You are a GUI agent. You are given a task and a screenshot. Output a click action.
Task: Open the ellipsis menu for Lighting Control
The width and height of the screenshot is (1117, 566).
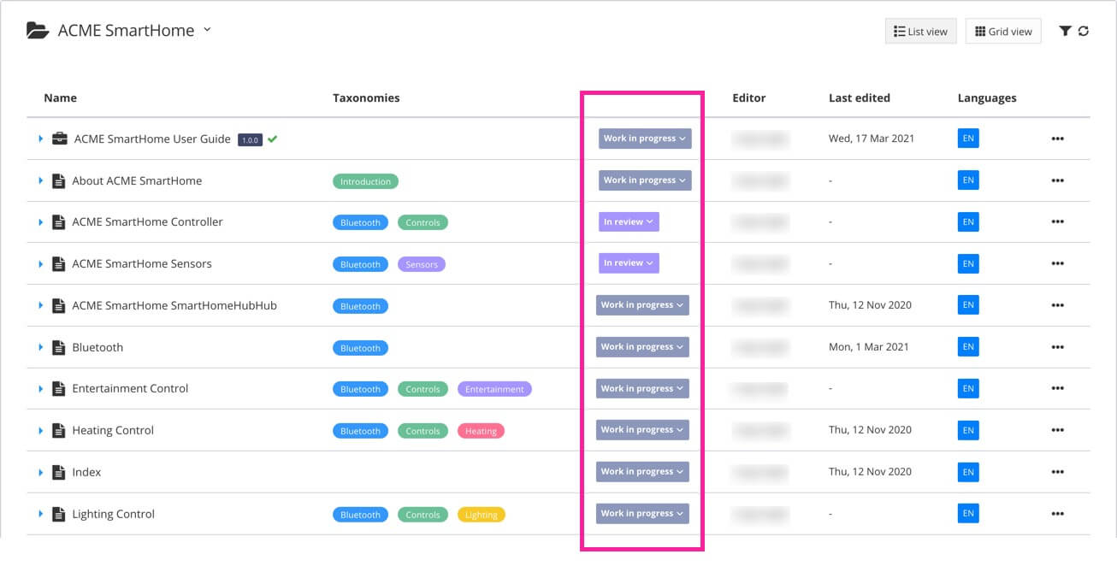1058,513
